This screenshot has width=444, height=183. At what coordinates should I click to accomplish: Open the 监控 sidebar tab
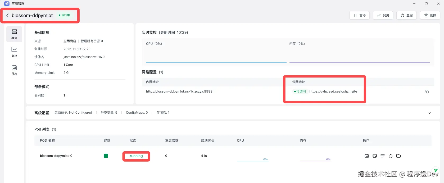(x=14, y=52)
